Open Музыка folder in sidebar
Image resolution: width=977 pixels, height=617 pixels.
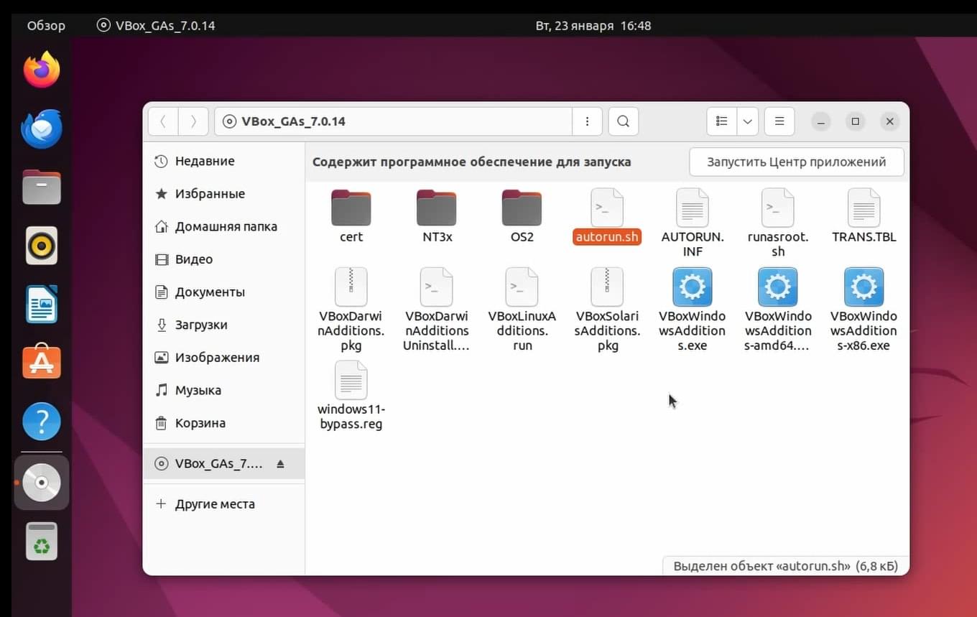point(223,391)
